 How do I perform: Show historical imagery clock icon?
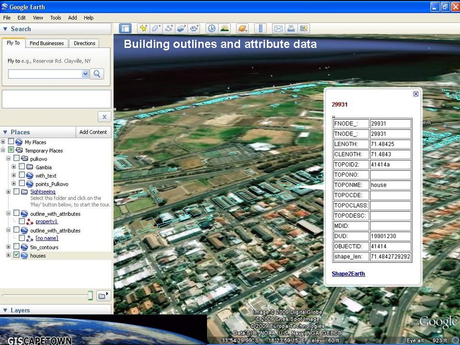tap(211, 28)
